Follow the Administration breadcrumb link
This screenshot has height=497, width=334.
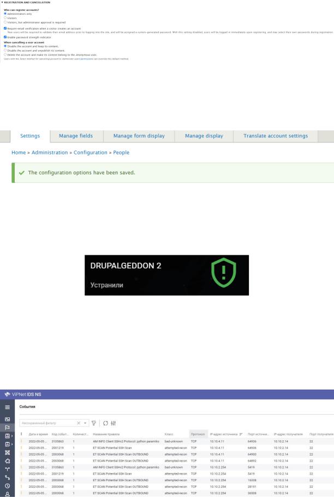pos(50,152)
